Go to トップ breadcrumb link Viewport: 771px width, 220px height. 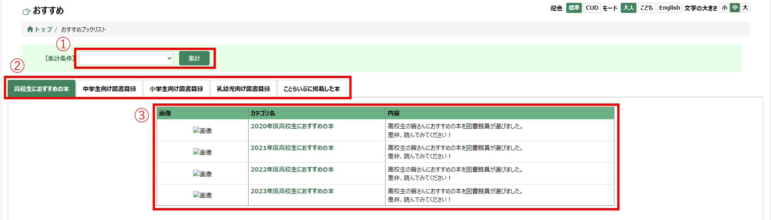[x=43, y=29]
